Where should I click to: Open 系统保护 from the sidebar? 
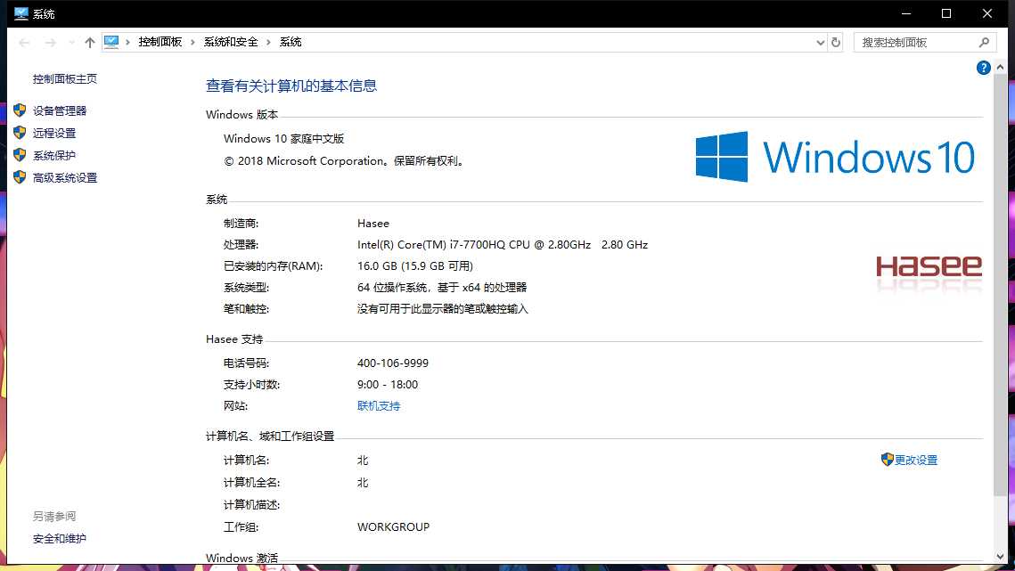[54, 155]
